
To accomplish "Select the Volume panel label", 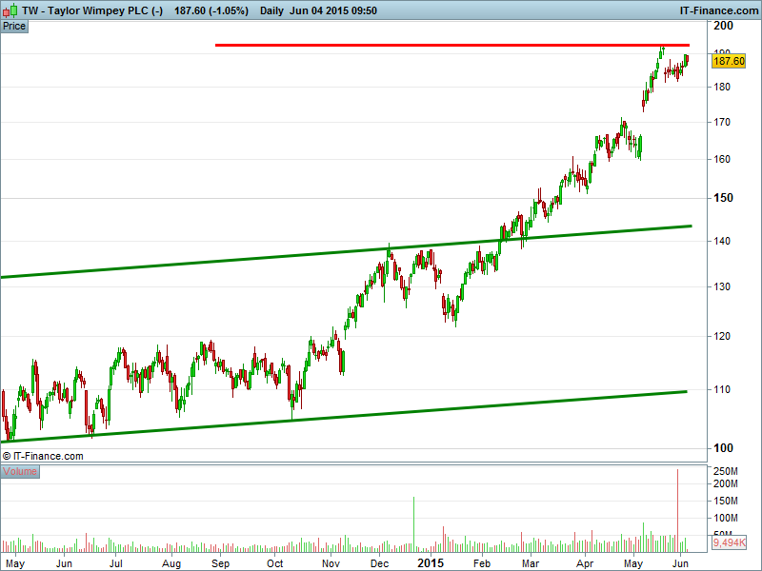I will coord(20,471).
